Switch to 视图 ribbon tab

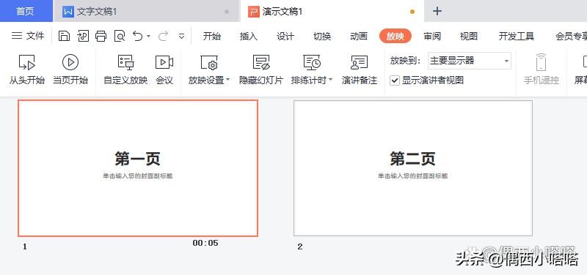[x=469, y=36]
